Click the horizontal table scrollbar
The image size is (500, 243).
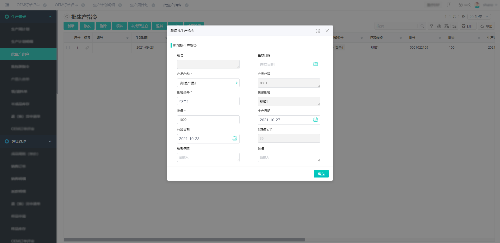coord(184,240)
